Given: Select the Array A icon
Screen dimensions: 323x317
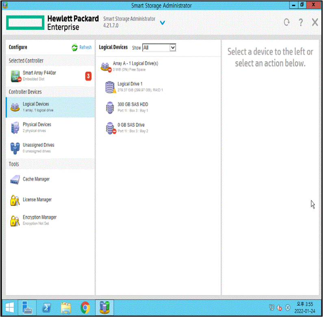Looking at the screenshot, I should click(x=106, y=67).
